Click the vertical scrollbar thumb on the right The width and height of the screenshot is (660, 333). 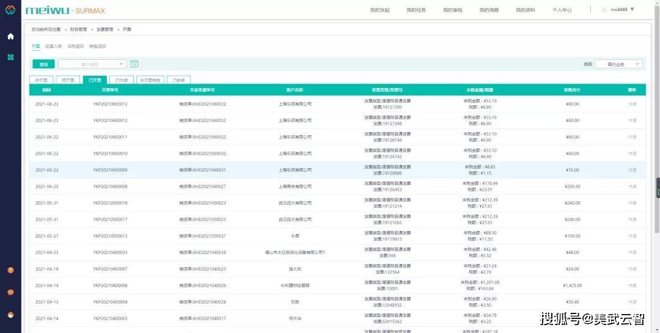[x=658, y=188]
